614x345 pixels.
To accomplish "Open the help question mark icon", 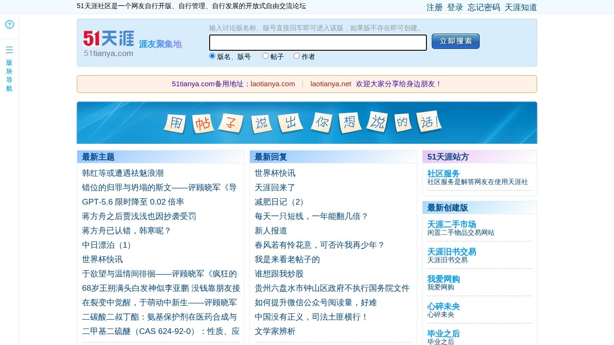I will (x=10, y=24).
